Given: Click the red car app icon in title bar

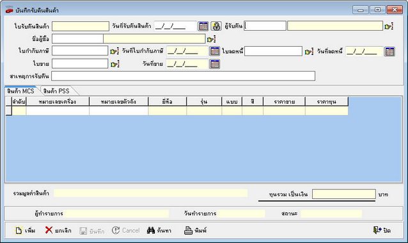Looking at the screenshot, I should (10, 10).
